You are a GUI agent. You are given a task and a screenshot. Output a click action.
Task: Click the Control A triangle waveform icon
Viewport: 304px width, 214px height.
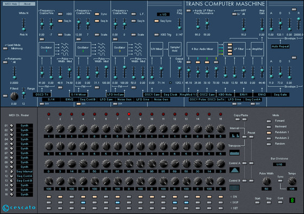(235, 170)
